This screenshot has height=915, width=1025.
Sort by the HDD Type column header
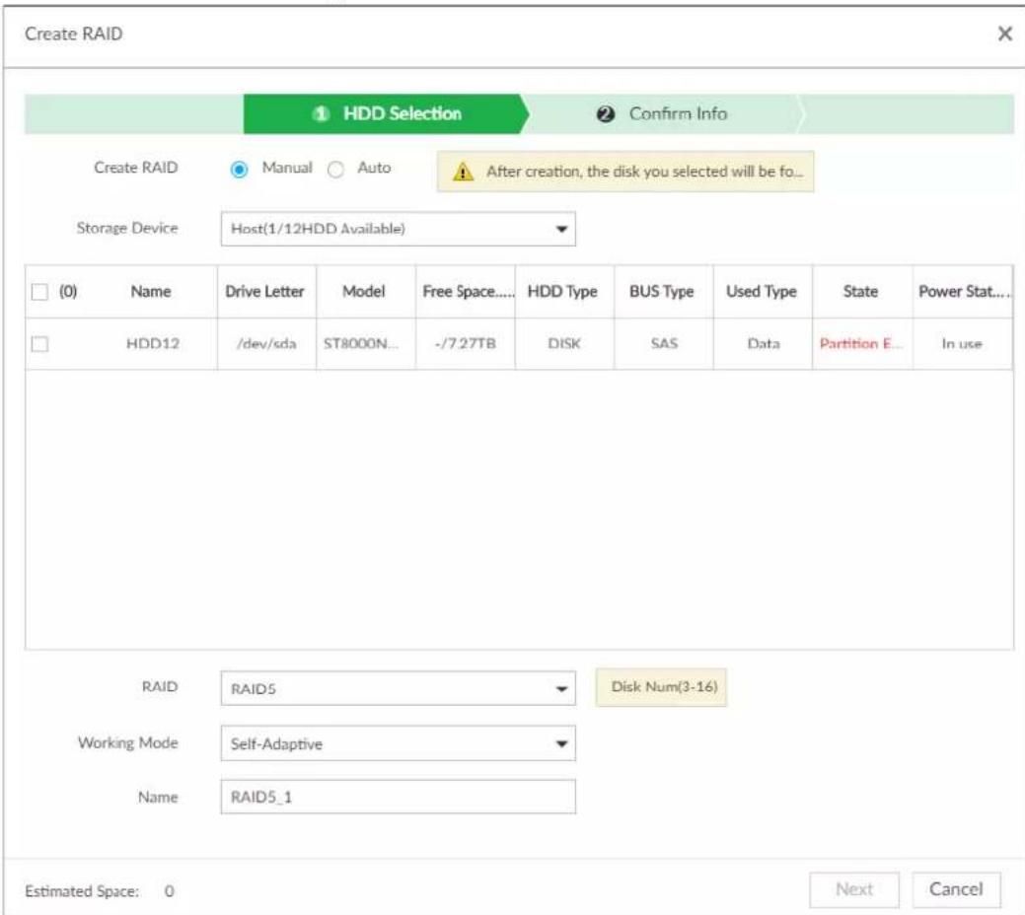[563, 292]
